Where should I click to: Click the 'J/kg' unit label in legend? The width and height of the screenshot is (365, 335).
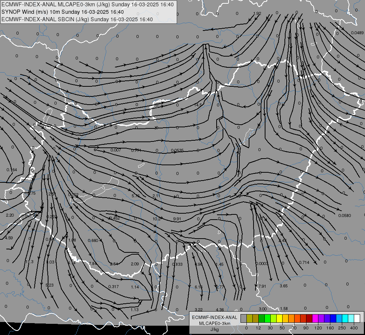(215, 329)
